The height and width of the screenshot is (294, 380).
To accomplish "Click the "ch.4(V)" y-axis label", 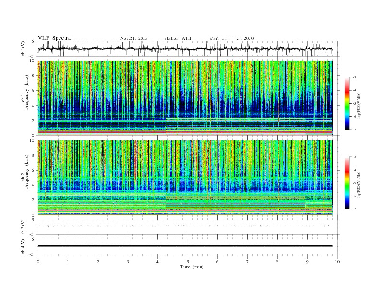I will (x=23, y=246).
